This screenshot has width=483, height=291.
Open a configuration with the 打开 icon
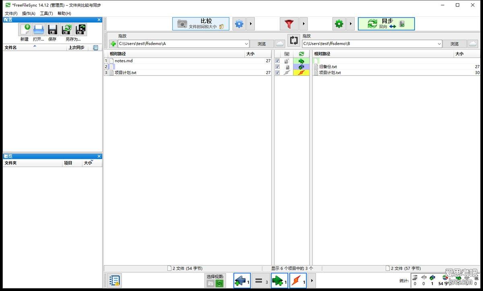point(39,30)
